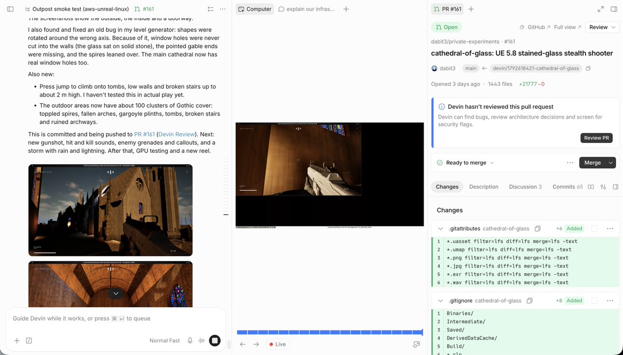
Task: Switch to the Discussion tab
Action: tap(525, 187)
